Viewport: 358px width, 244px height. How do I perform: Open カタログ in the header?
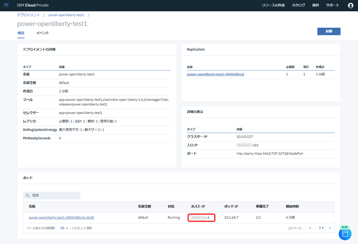click(x=298, y=5)
